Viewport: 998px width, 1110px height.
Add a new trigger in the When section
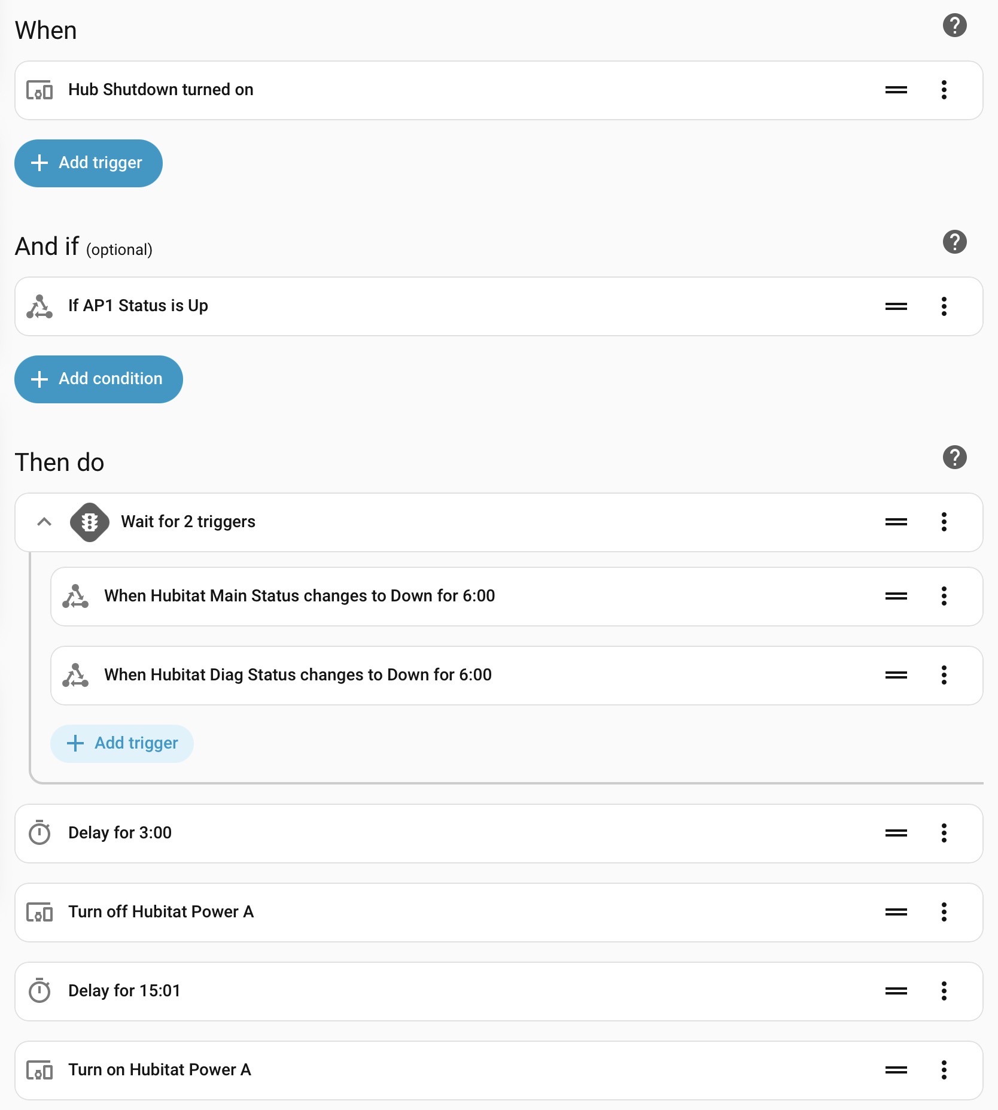point(89,163)
